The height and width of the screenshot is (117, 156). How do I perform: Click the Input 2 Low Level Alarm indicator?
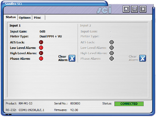[112, 48]
